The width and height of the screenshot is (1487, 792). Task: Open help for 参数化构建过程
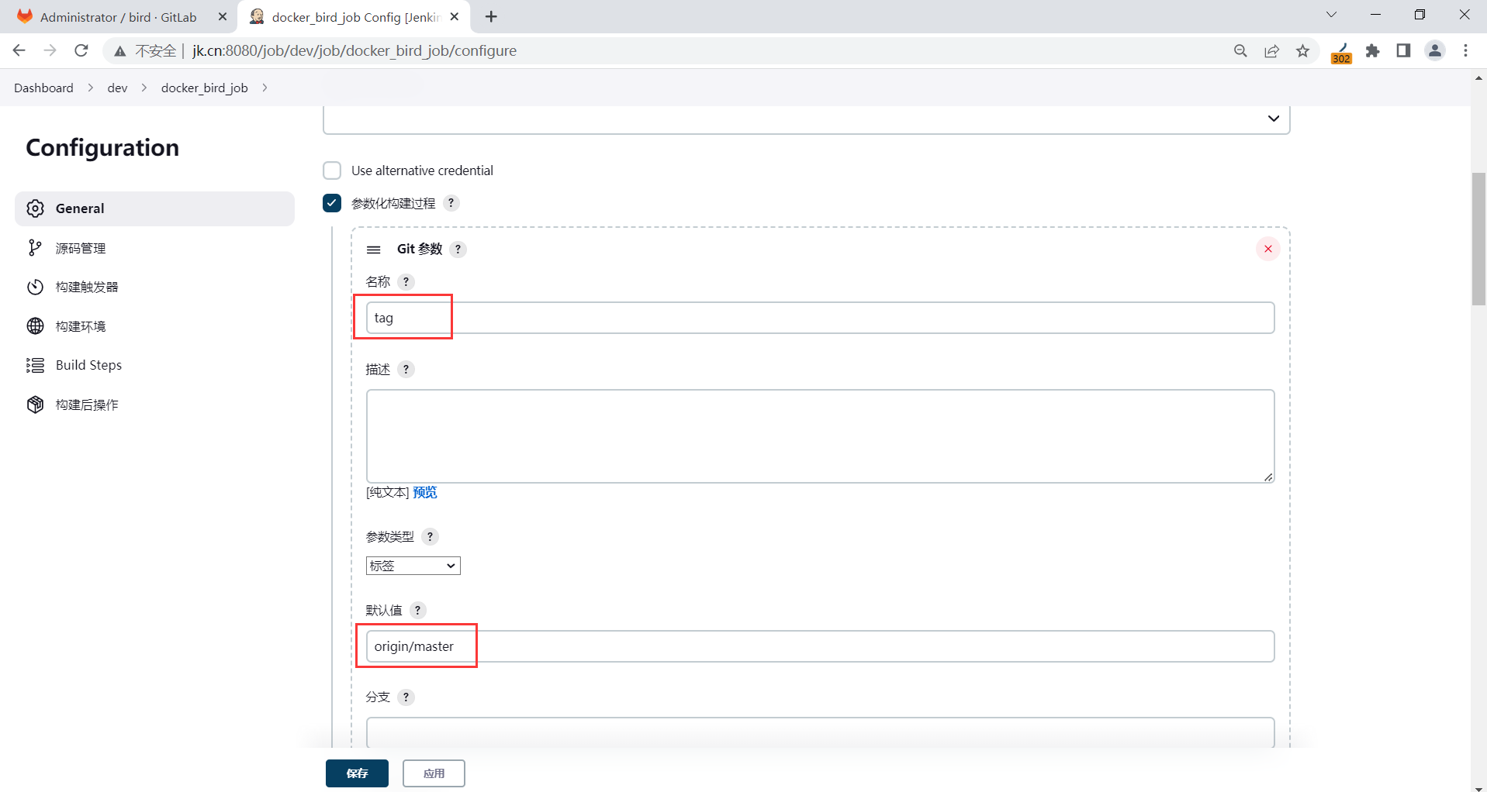tap(451, 203)
